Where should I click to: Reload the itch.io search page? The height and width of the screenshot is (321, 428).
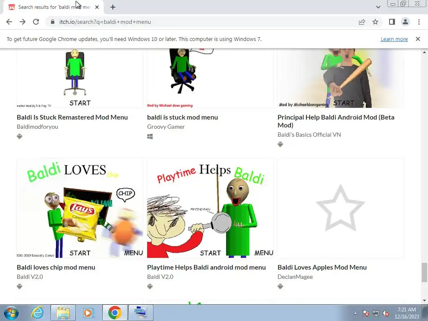tap(36, 22)
